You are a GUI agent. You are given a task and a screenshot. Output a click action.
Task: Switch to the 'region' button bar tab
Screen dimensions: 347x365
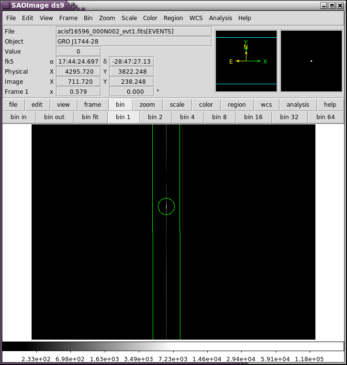[x=236, y=105]
